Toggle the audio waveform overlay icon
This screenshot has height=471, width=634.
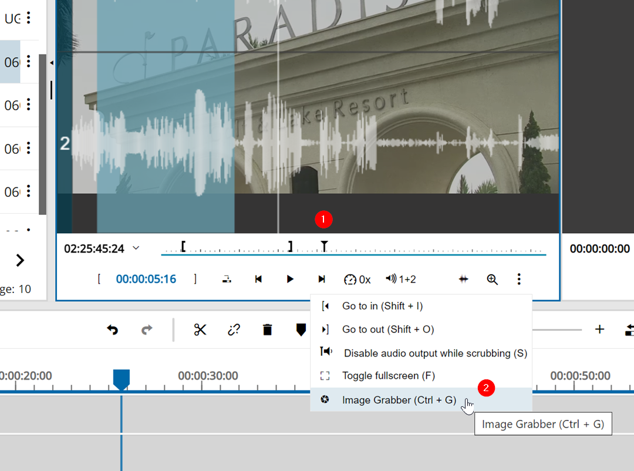coord(463,280)
